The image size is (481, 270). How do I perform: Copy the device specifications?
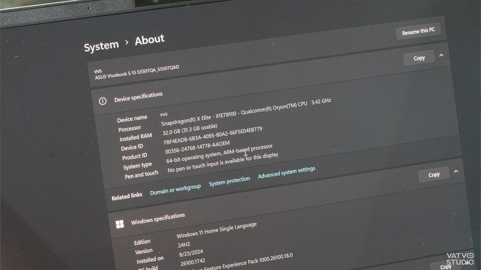(419, 58)
